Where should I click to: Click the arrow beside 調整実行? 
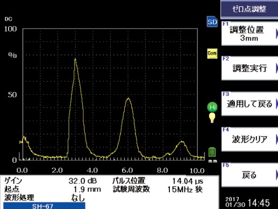pyautogui.click(x=277, y=68)
